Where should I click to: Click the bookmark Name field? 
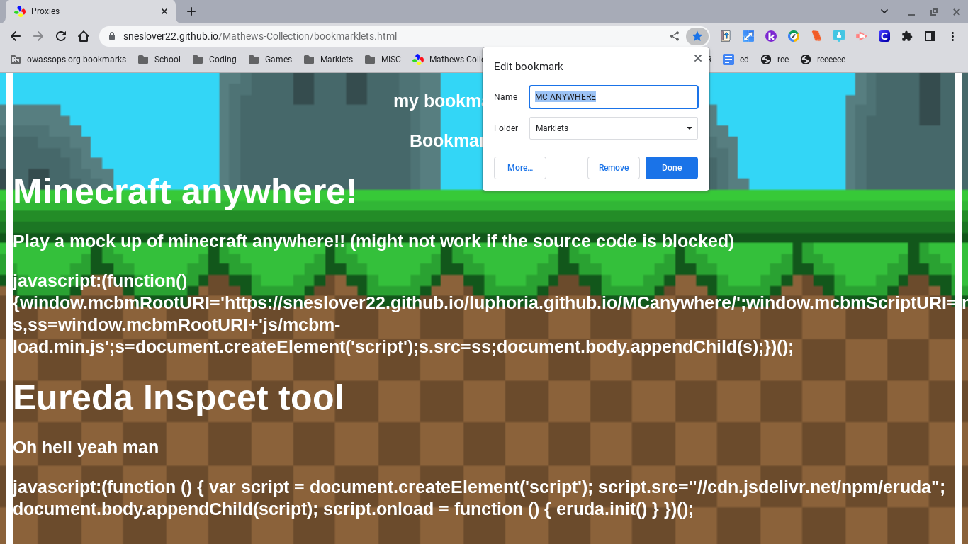(x=614, y=97)
